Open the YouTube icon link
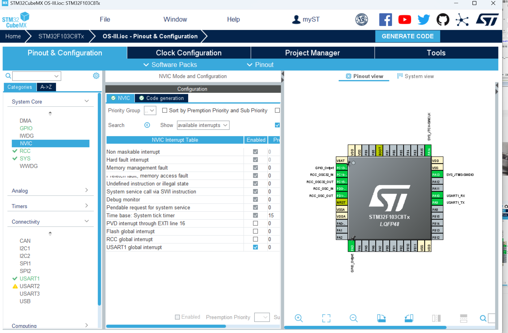Screen dimensions: 508x333 (x=404, y=20)
